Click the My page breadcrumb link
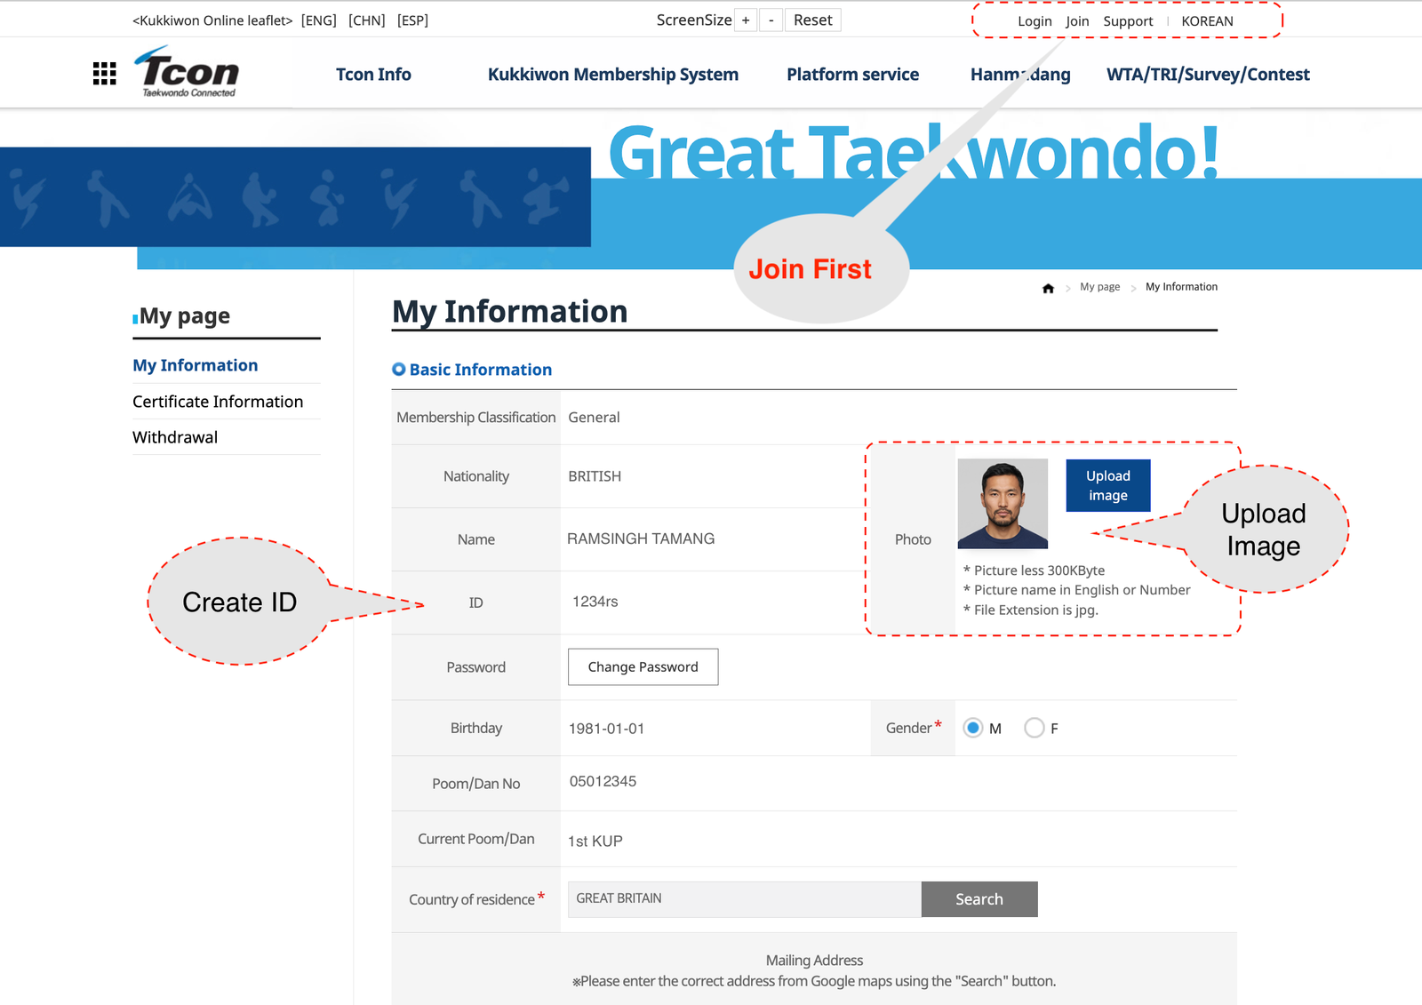This screenshot has height=1005, width=1422. click(x=1099, y=287)
